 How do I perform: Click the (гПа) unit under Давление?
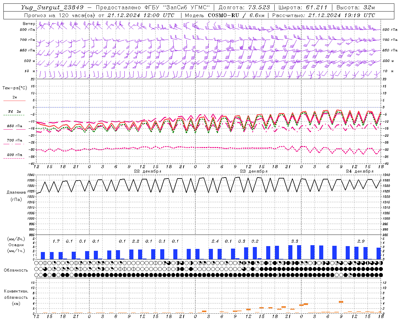(x=16, y=199)
